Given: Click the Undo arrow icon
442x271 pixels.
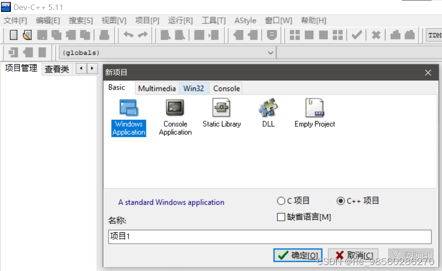Looking at the screenshot, I should click(x=129, y=35).
